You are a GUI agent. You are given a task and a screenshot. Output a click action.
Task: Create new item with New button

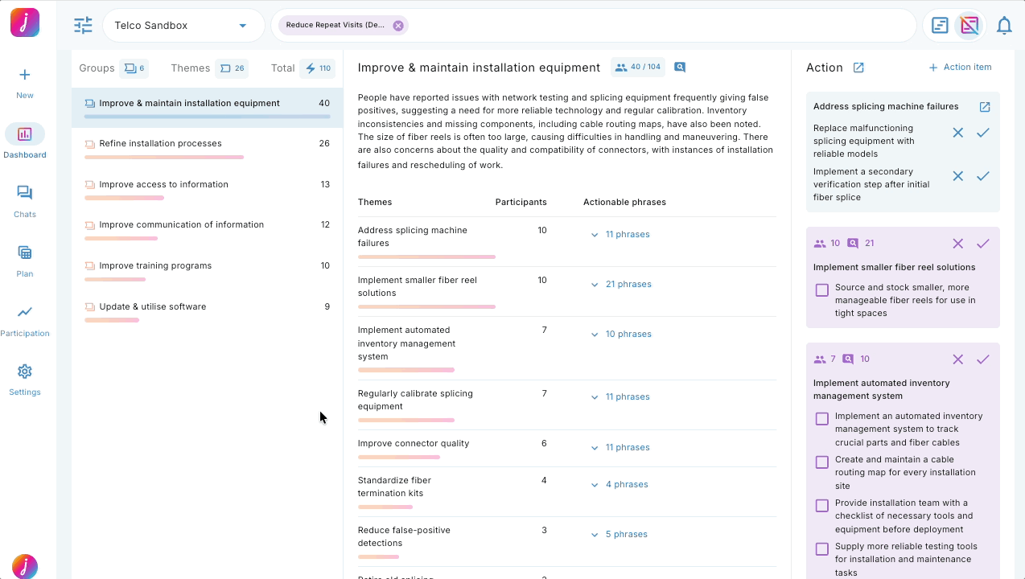[x=25, y=82]
